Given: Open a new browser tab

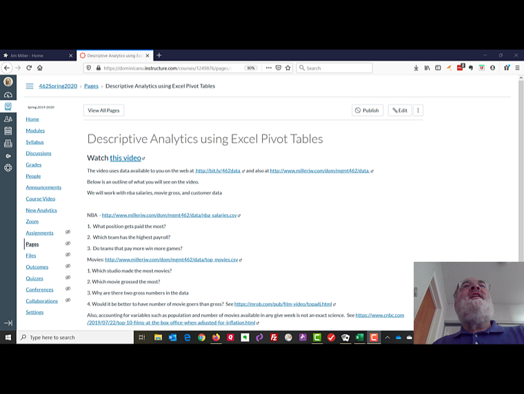Looking at the screenshot, I should 159,55.
